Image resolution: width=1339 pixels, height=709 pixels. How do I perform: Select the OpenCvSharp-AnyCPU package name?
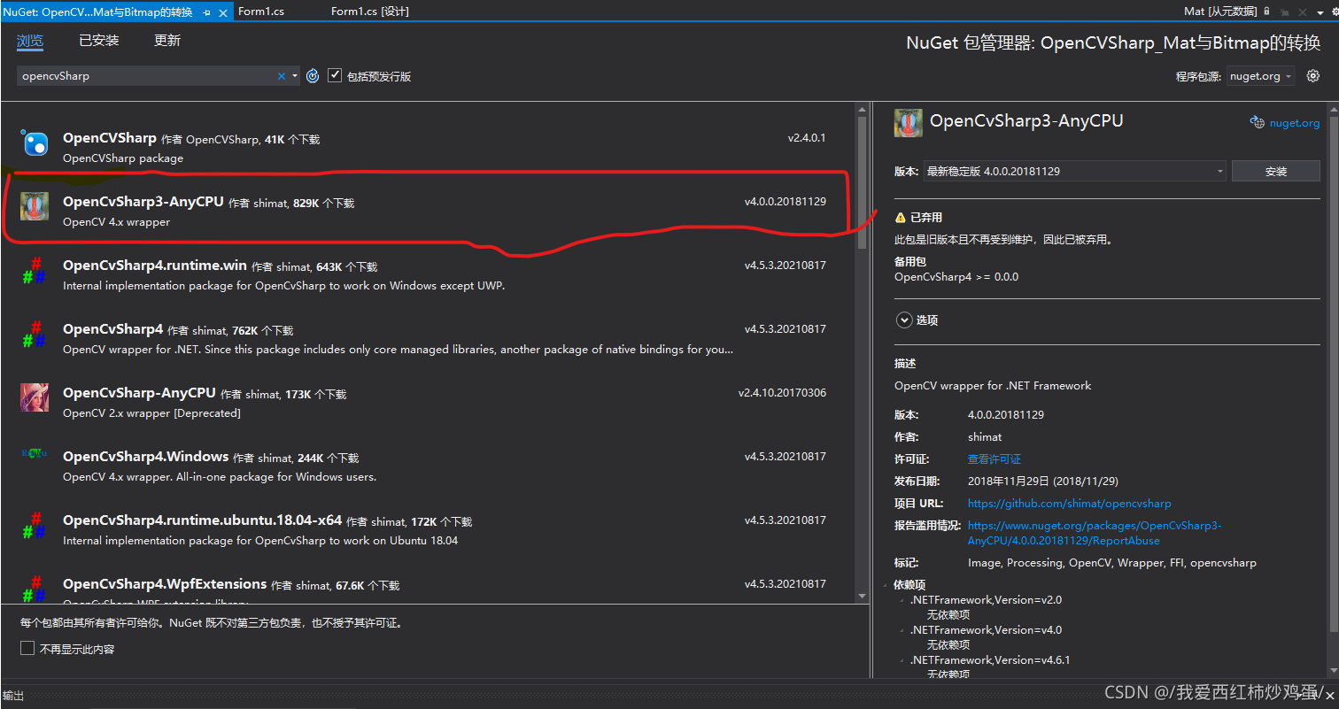point(139,393)
